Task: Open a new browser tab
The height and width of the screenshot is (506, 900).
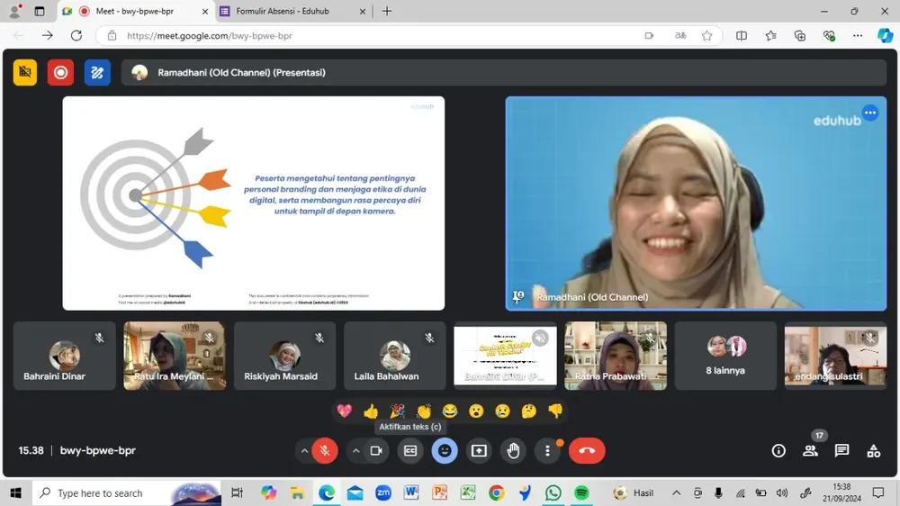Action: (387, 11)
